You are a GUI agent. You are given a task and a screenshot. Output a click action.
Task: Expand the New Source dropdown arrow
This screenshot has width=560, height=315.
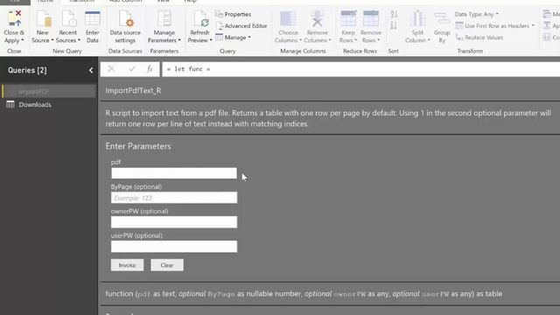52,40
